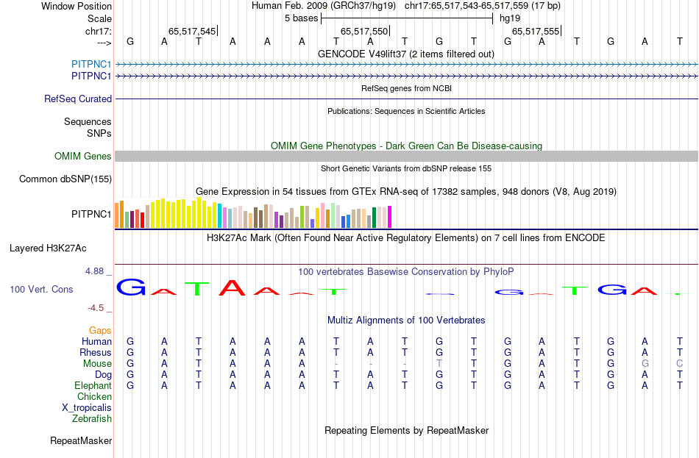The width and height of the screenshot is (699, 458).
Task: Click the -4.5 PhyloP lower value
Action: point(96,308)
